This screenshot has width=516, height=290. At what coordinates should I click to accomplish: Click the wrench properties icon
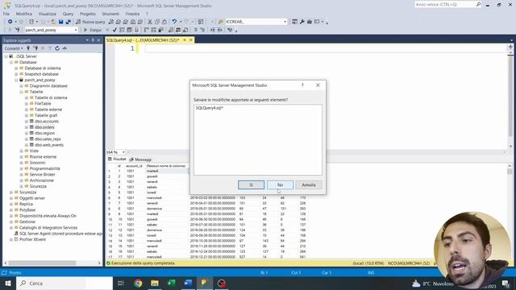pyautogui.click(x=302, y=22)
